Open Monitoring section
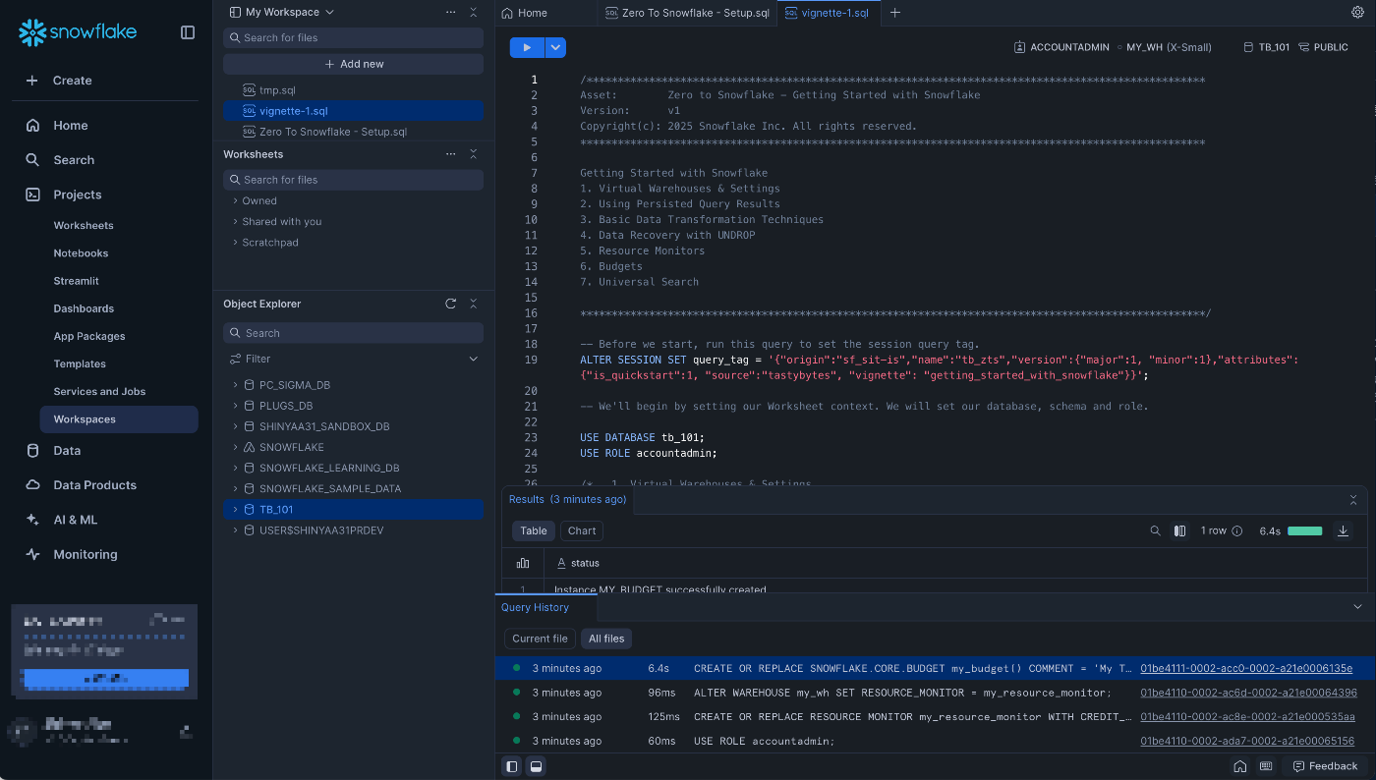The image size is (1376, 780). coord(85,554)
